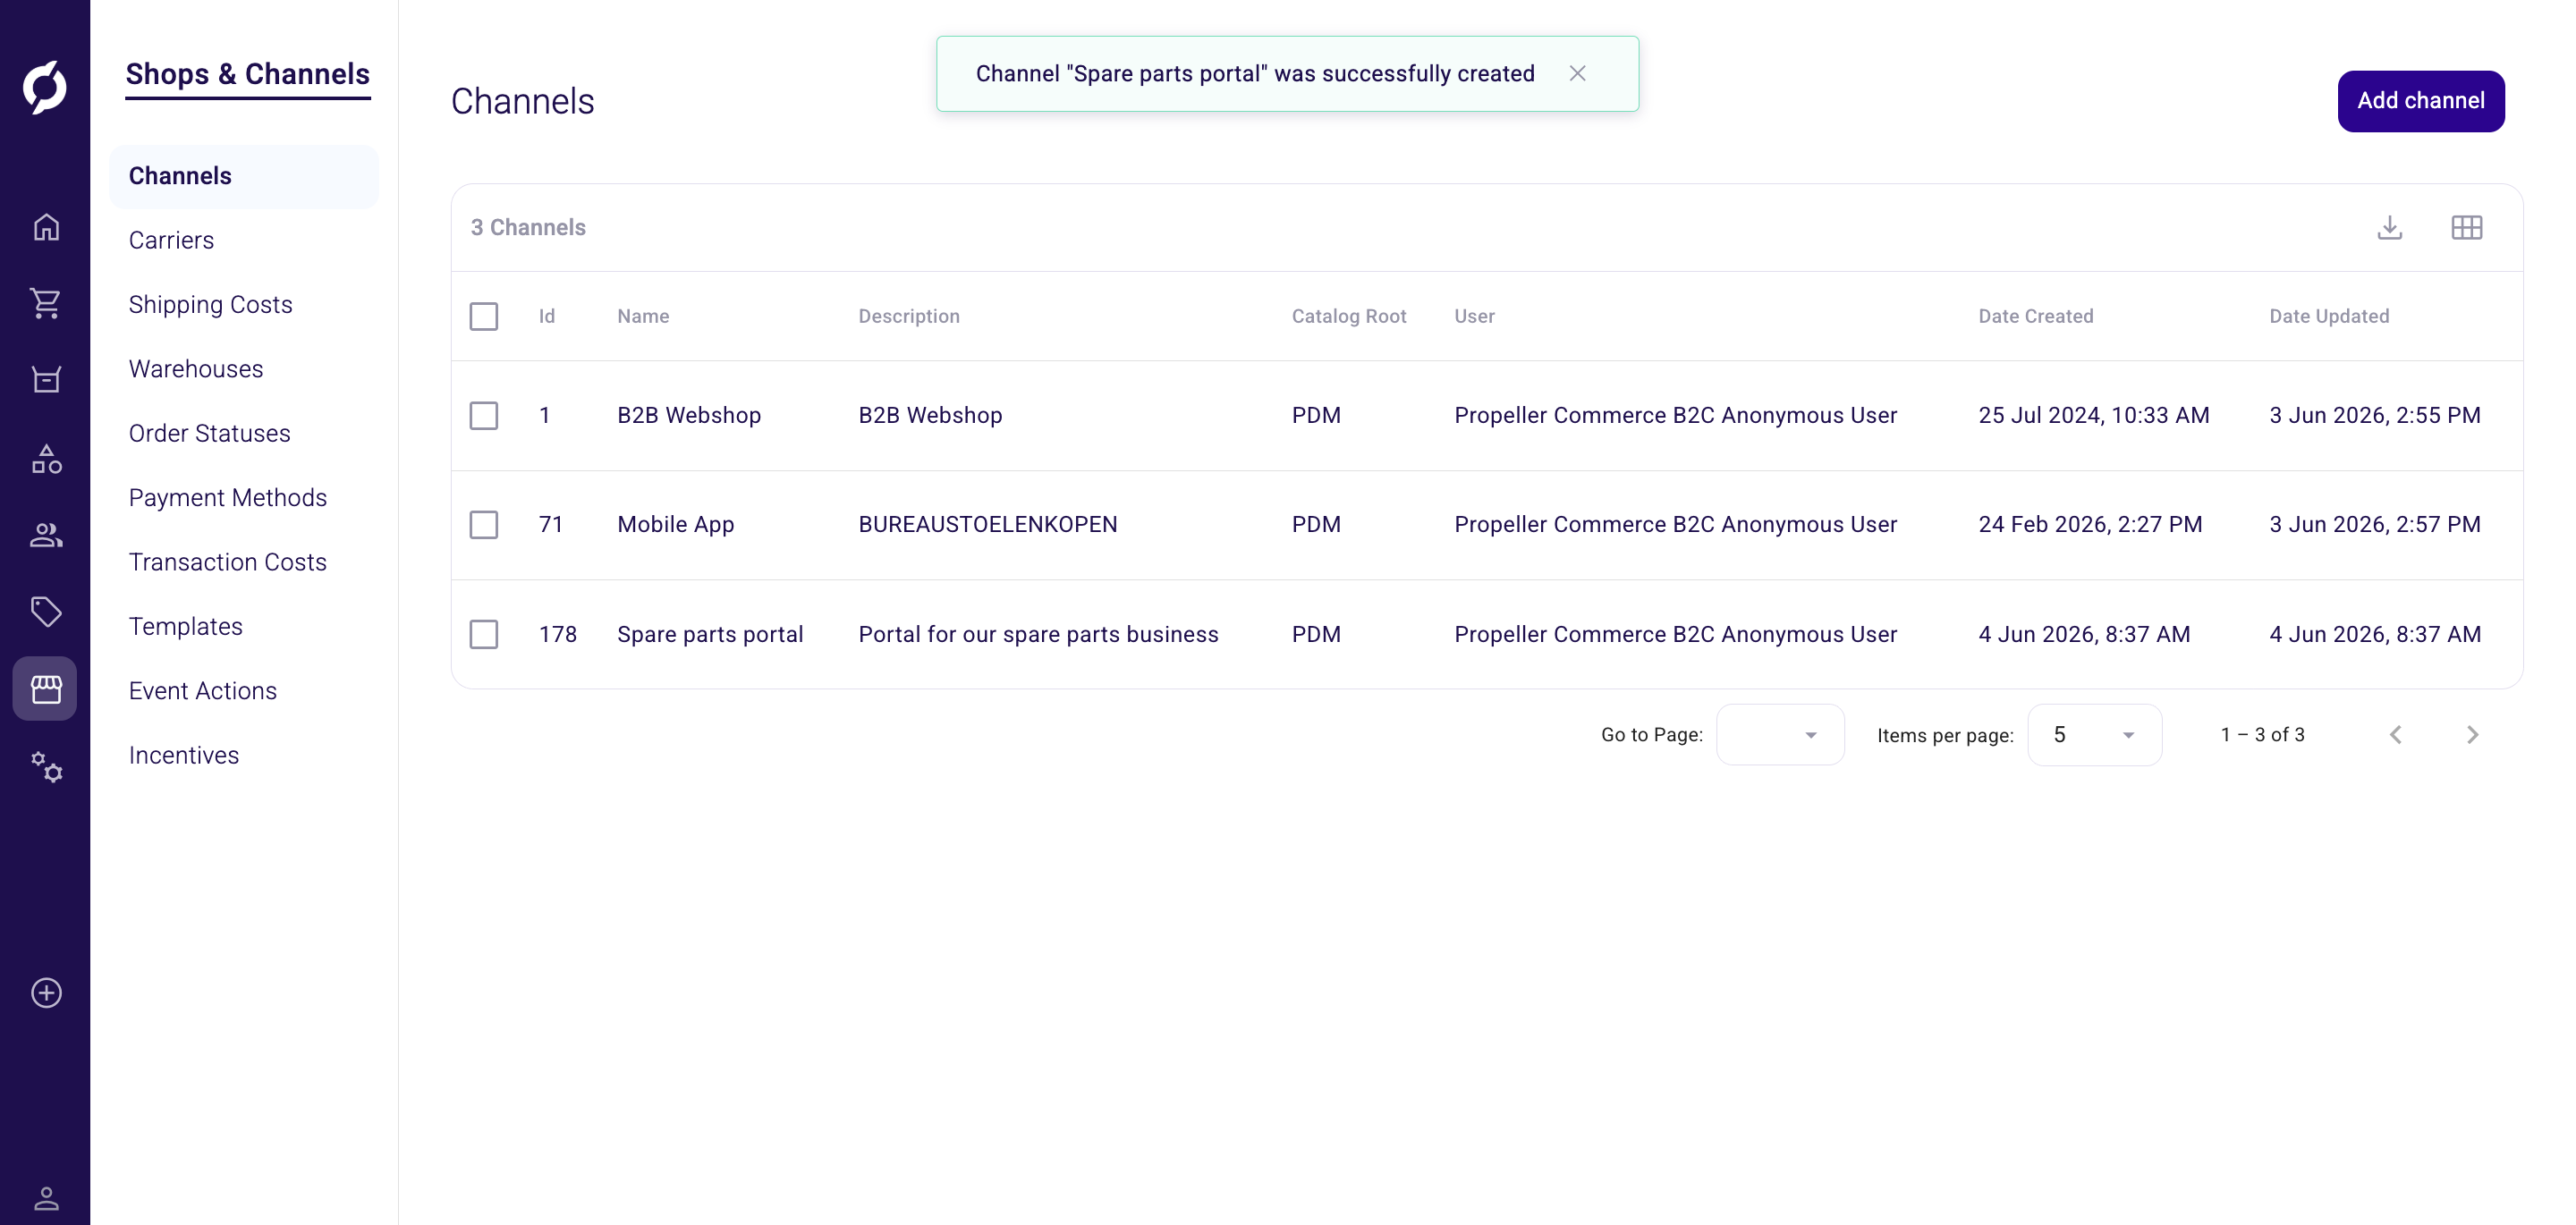This screenshot has width=2576, height=1225.
Task: Select the Mobile App row checkbox
Action: (x=484, y=524)
